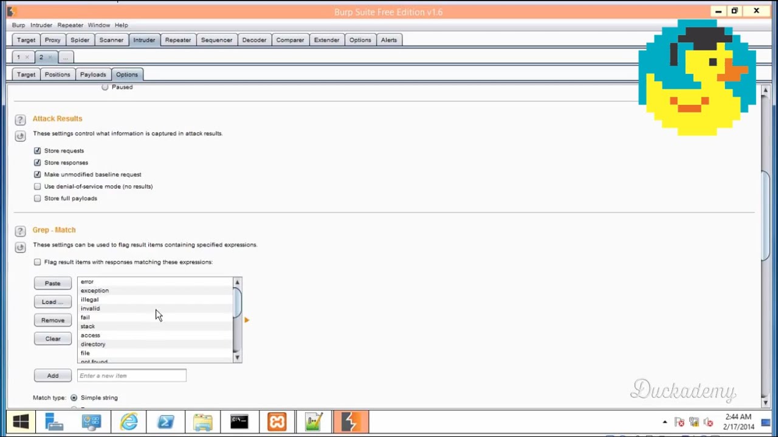Select 'invalid' in the expression list

click(x=155, y=308)
